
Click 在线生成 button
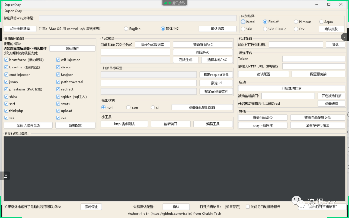185,60
